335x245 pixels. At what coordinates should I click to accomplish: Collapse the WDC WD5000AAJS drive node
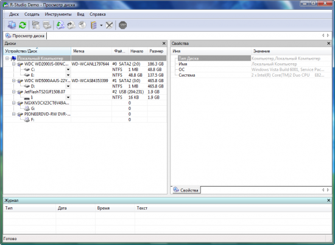point(13,81)
